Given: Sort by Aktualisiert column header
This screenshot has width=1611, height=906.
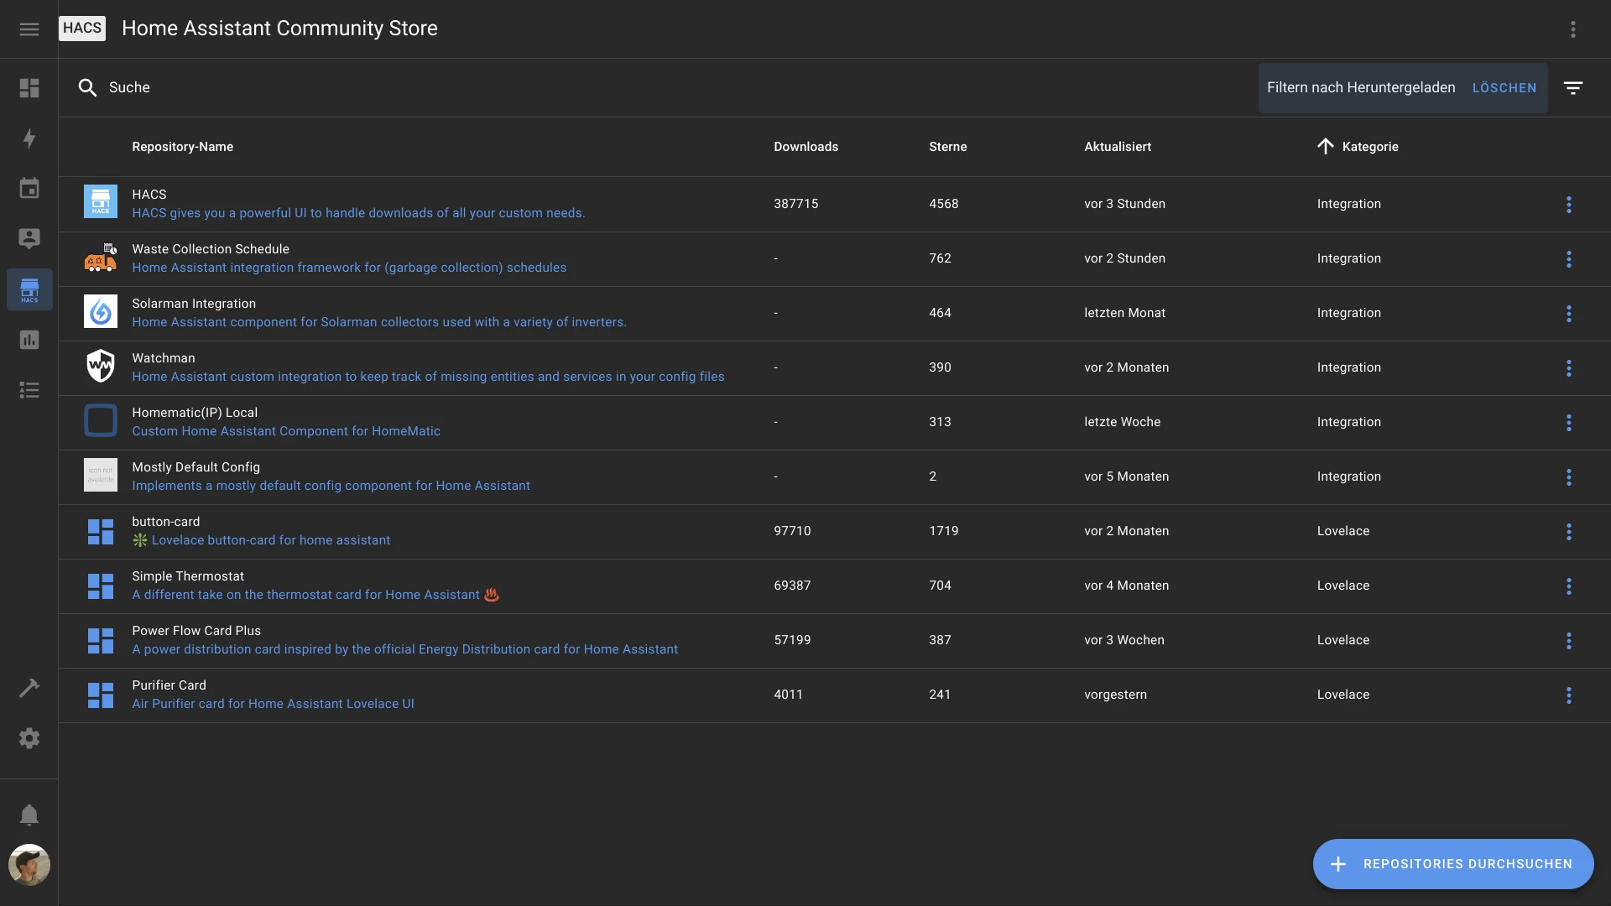Looking at the screenshot, I should click(x=1117, y=147).
